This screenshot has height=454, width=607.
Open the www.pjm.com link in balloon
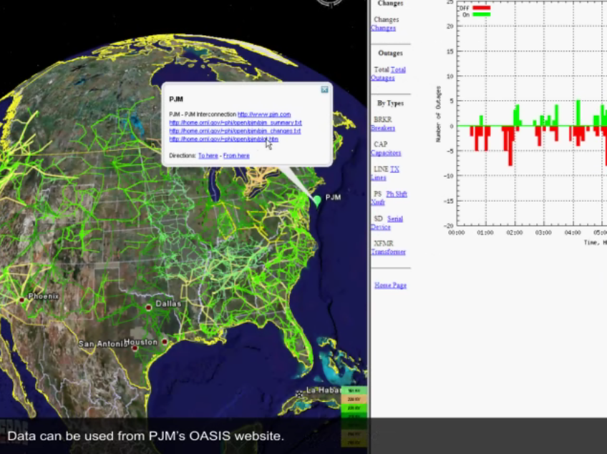pyautogui.click(x=264, y=114)
